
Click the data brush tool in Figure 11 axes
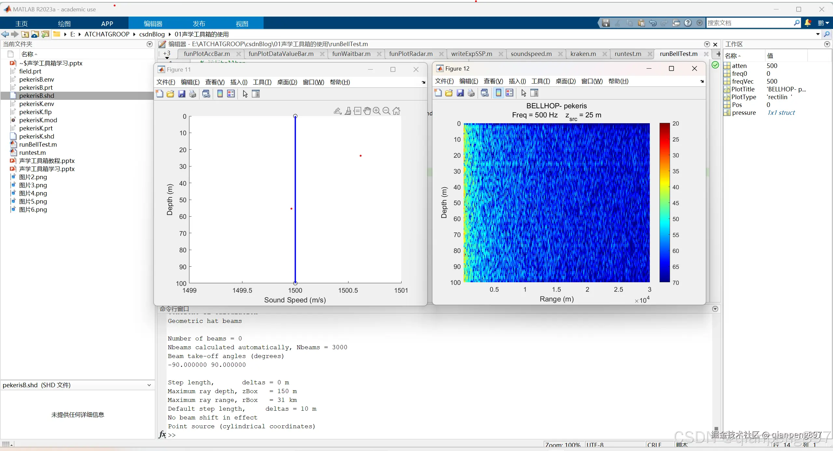point(348,111)
